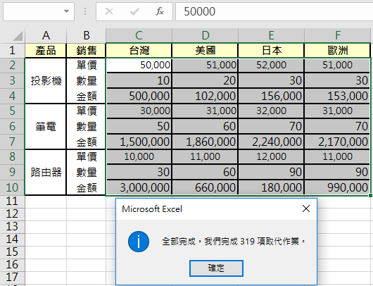
Task: Select column F header
Action: point(338,35)
